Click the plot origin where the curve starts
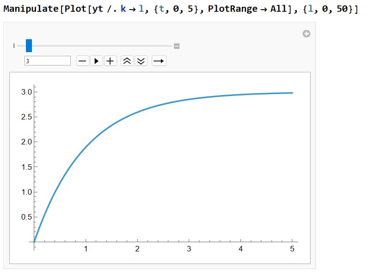Screen dimensions: 365x274 coord(34,242)
